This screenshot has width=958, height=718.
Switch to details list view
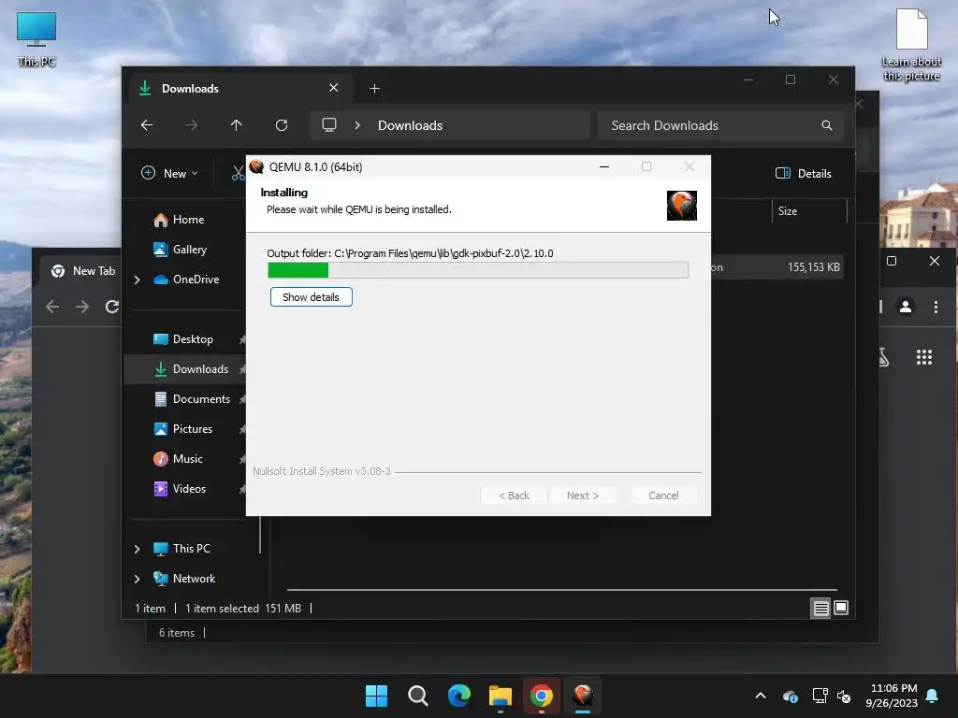[x=820, y=608]
